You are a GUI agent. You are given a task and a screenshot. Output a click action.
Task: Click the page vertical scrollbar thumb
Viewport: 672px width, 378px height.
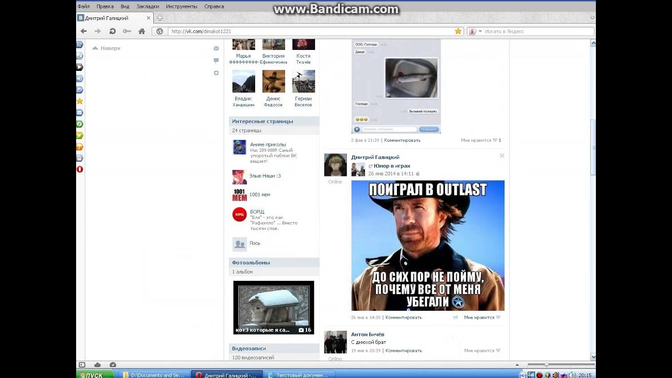click(x=593, y=147)
